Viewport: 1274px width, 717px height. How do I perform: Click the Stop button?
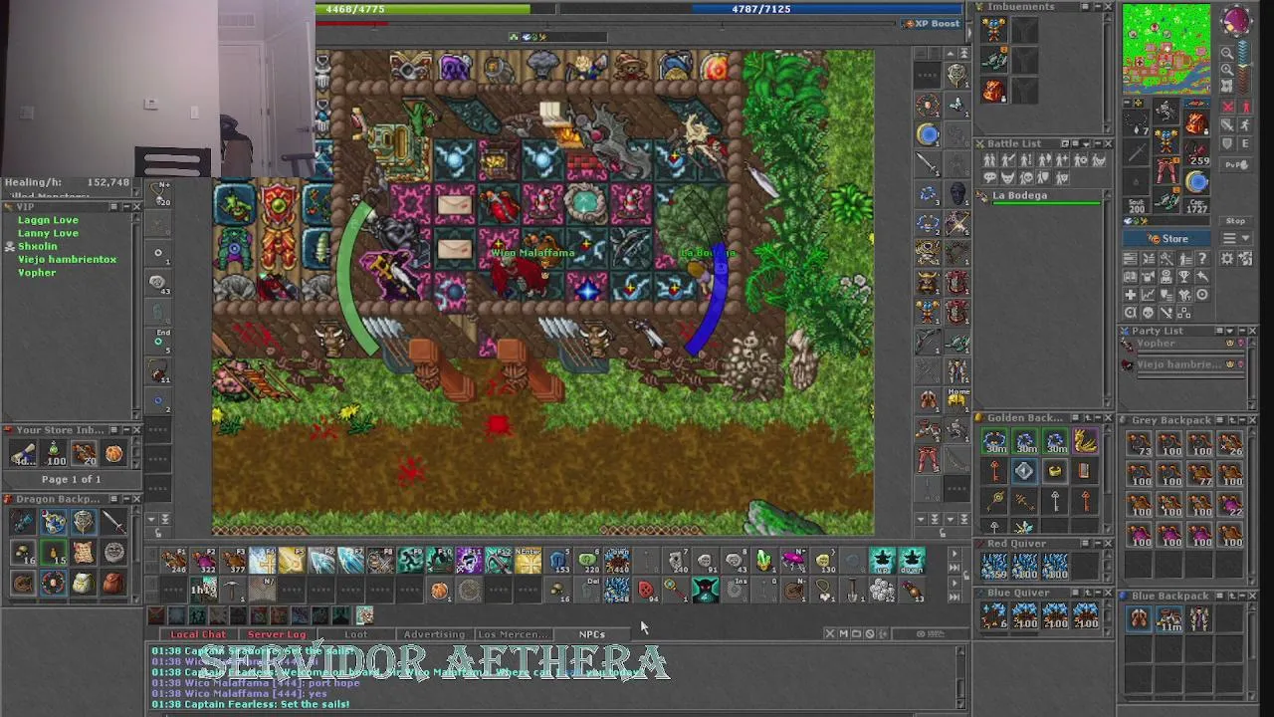(x=1235, y=221)
